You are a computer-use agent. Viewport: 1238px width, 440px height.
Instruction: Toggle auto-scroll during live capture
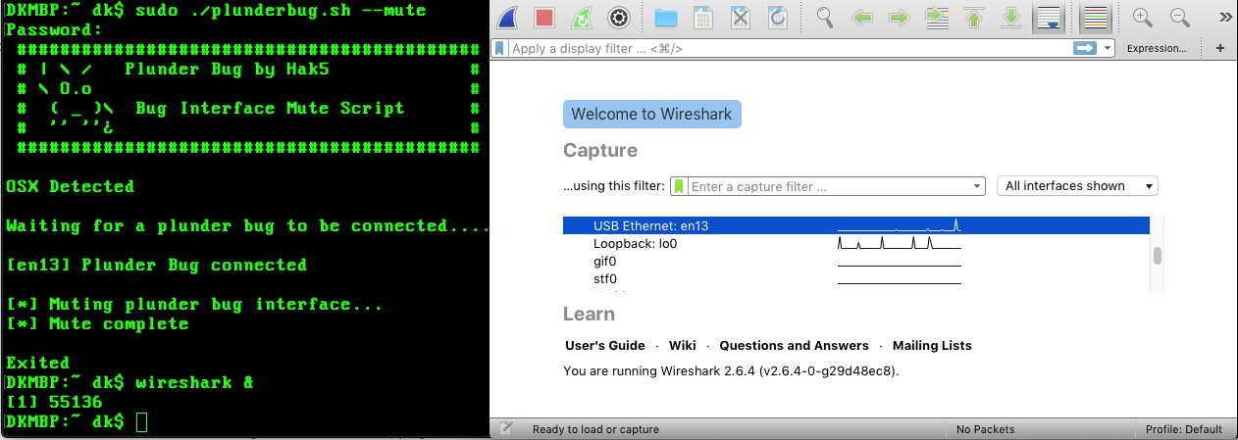(1048, 18)
